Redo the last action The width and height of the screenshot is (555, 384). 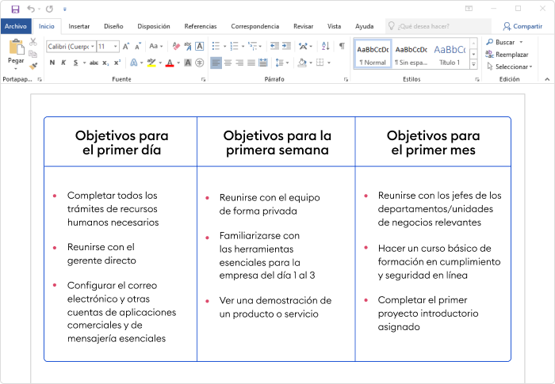coord(49,9)
